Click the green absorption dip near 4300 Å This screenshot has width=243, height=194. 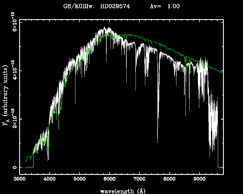tap(59, 129)
